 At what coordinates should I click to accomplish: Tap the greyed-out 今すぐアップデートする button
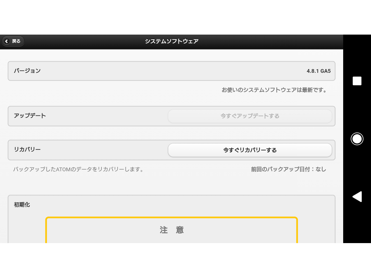tap(250, 116)
